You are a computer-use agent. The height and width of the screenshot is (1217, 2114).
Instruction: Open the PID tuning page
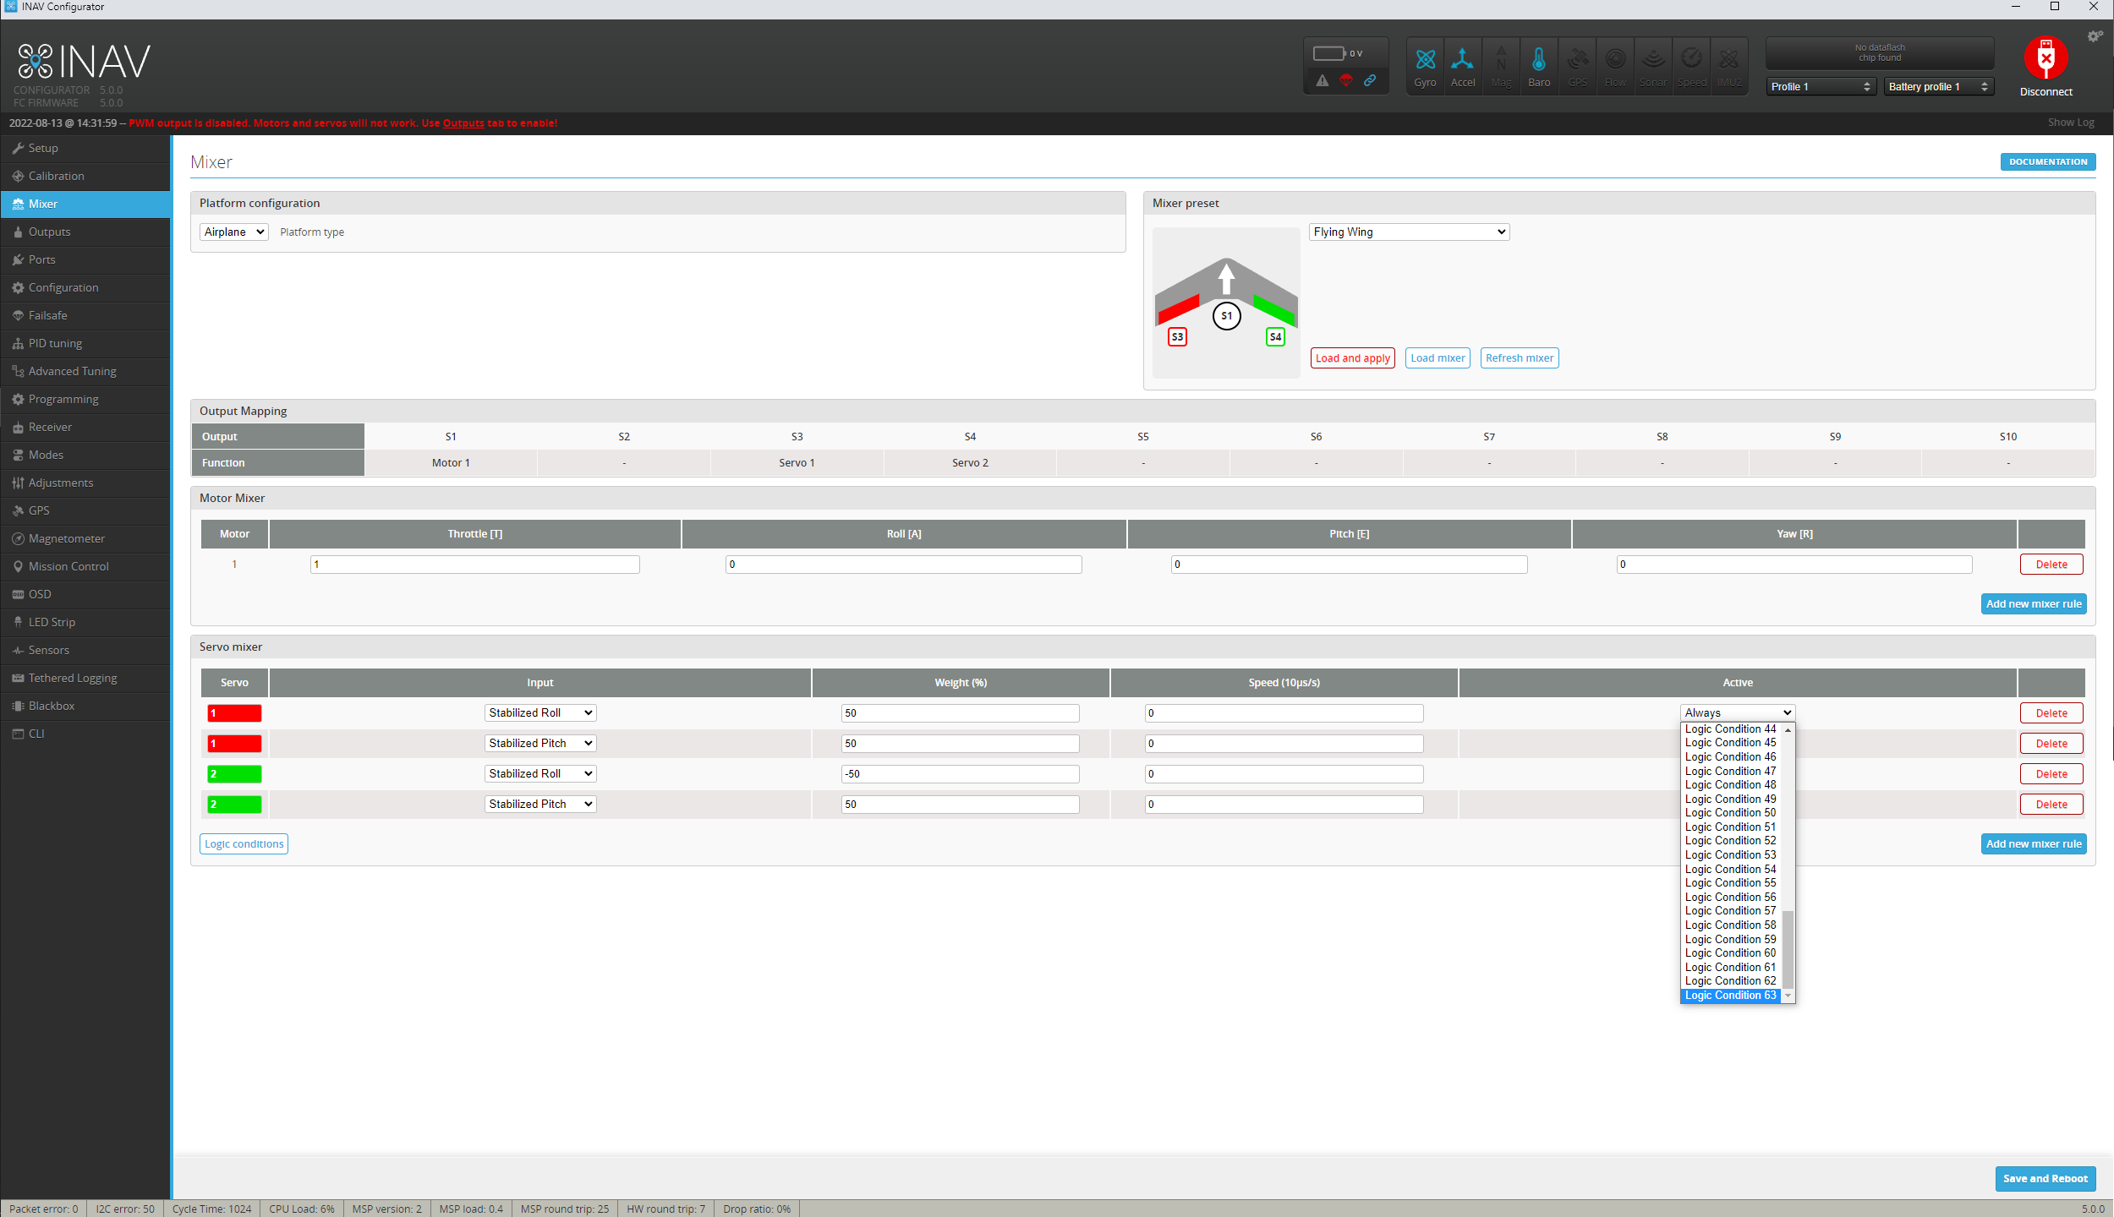pyautogui.click(x=56, y=343)
